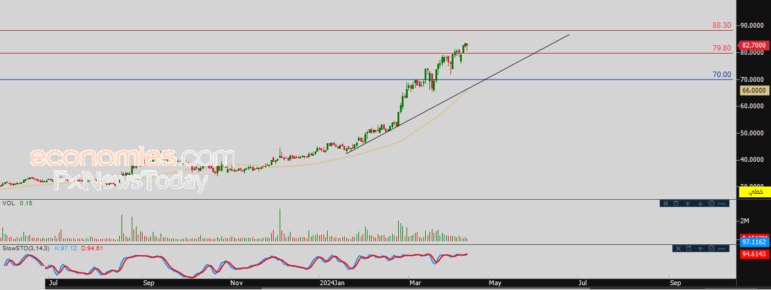Open more options for SlowSTO panel
Screen dimensions: 771x290
point(722,248)
